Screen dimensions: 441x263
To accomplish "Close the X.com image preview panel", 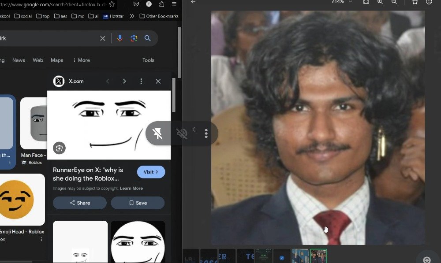I will click(158, 81).
